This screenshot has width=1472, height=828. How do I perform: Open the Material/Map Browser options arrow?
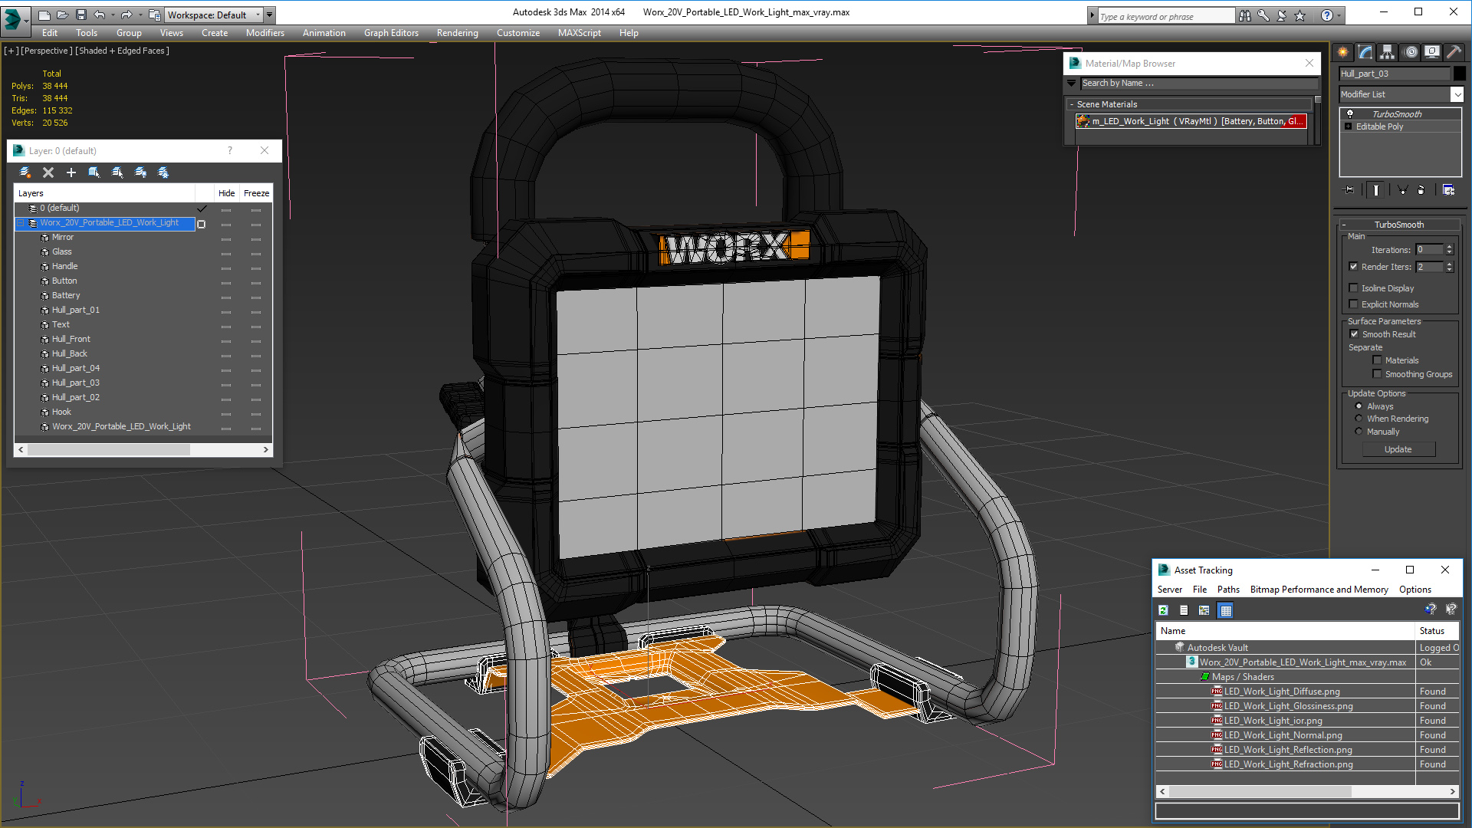tap(1072, 83)
